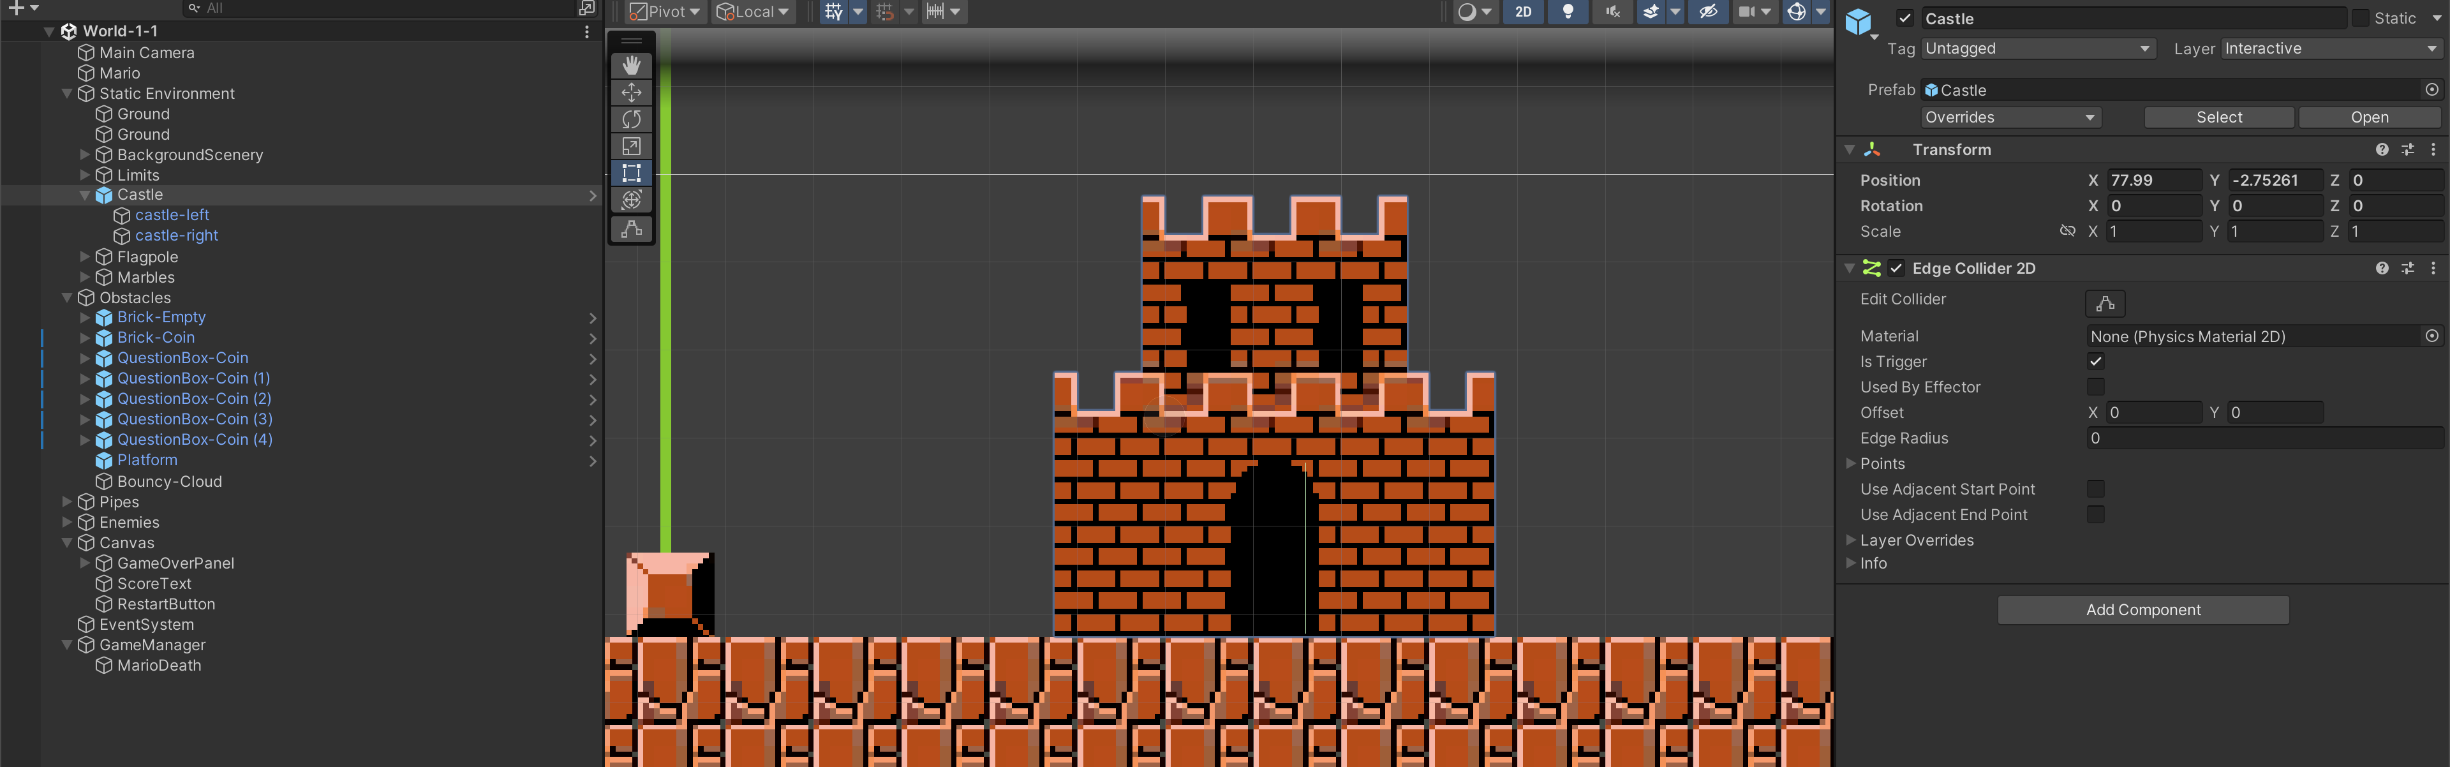Click Open prefab button
2450x767 pixels.
coord(2369,117)
